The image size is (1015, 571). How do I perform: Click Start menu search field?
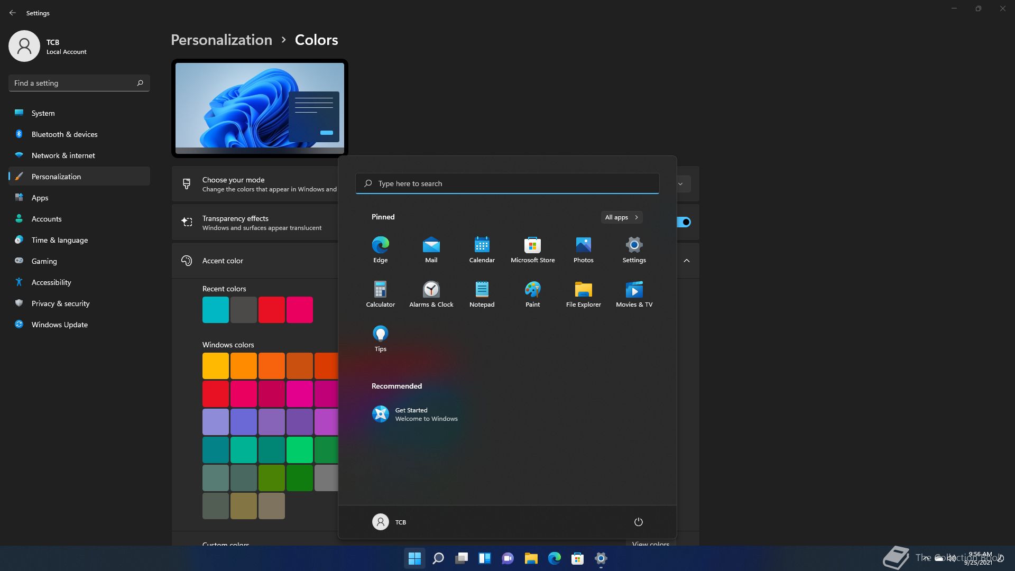[507, 183]
